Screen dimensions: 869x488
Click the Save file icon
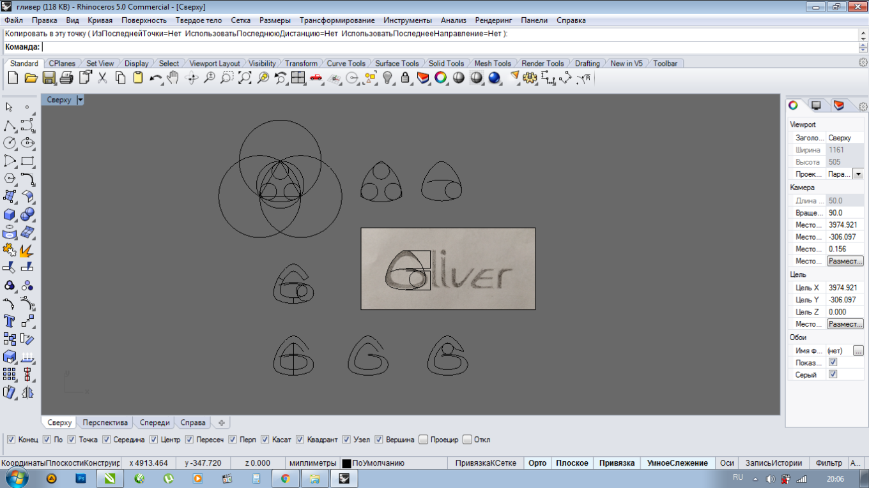click(x=49, y=78)
